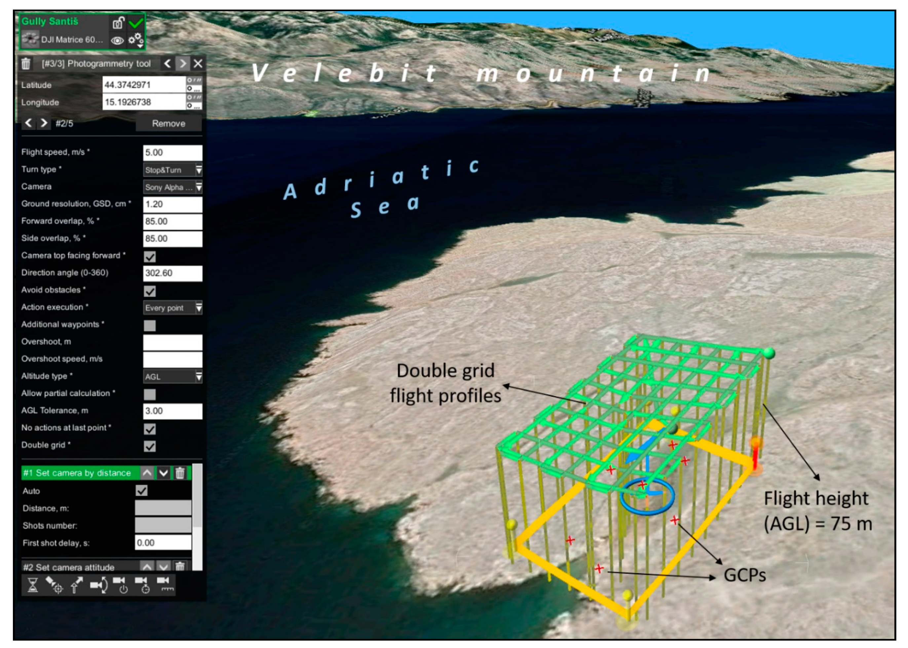Image resolution: width=908 pixels, height=648 pixels.
Task: Edit Flight speed m/s field
Action: pyautogui.click(x=173, y=152)
